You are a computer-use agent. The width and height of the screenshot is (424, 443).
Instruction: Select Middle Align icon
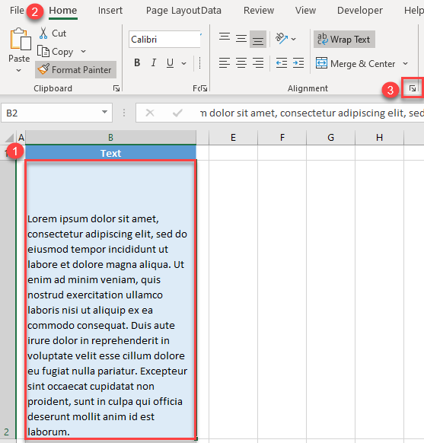pyautogui.click(x=241, y=39)
